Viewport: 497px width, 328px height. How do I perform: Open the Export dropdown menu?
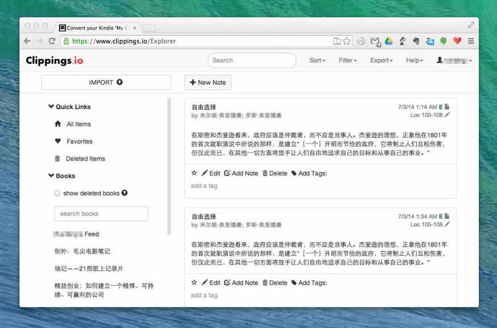[x=381, y=60]
